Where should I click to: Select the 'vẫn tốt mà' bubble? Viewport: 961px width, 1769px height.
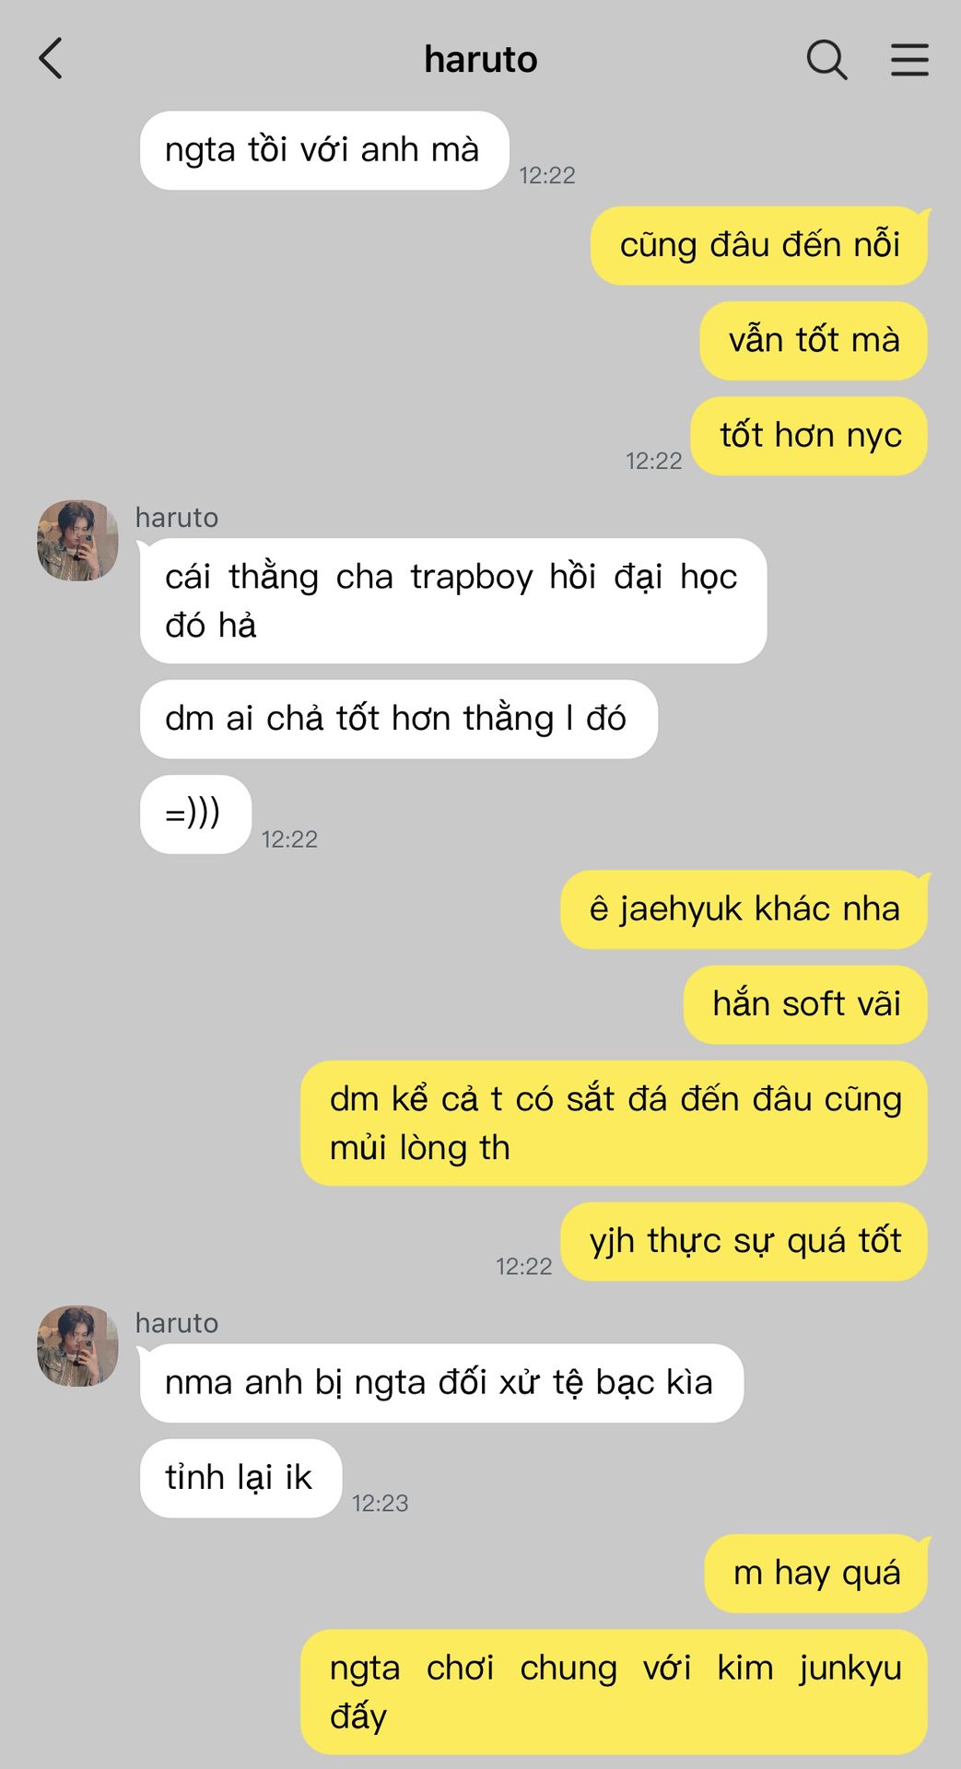[814, 341]
